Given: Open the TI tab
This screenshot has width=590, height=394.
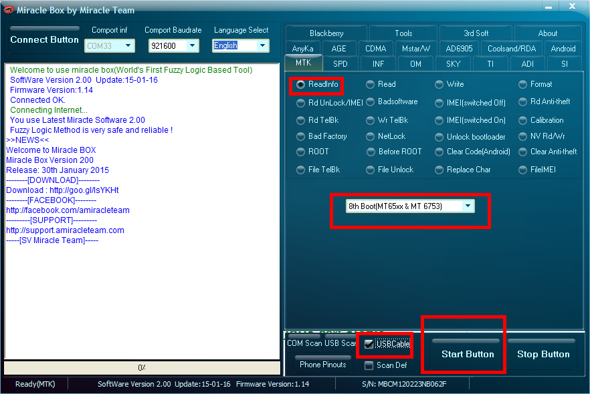Looking at the screenshot, I should point(490,64).
